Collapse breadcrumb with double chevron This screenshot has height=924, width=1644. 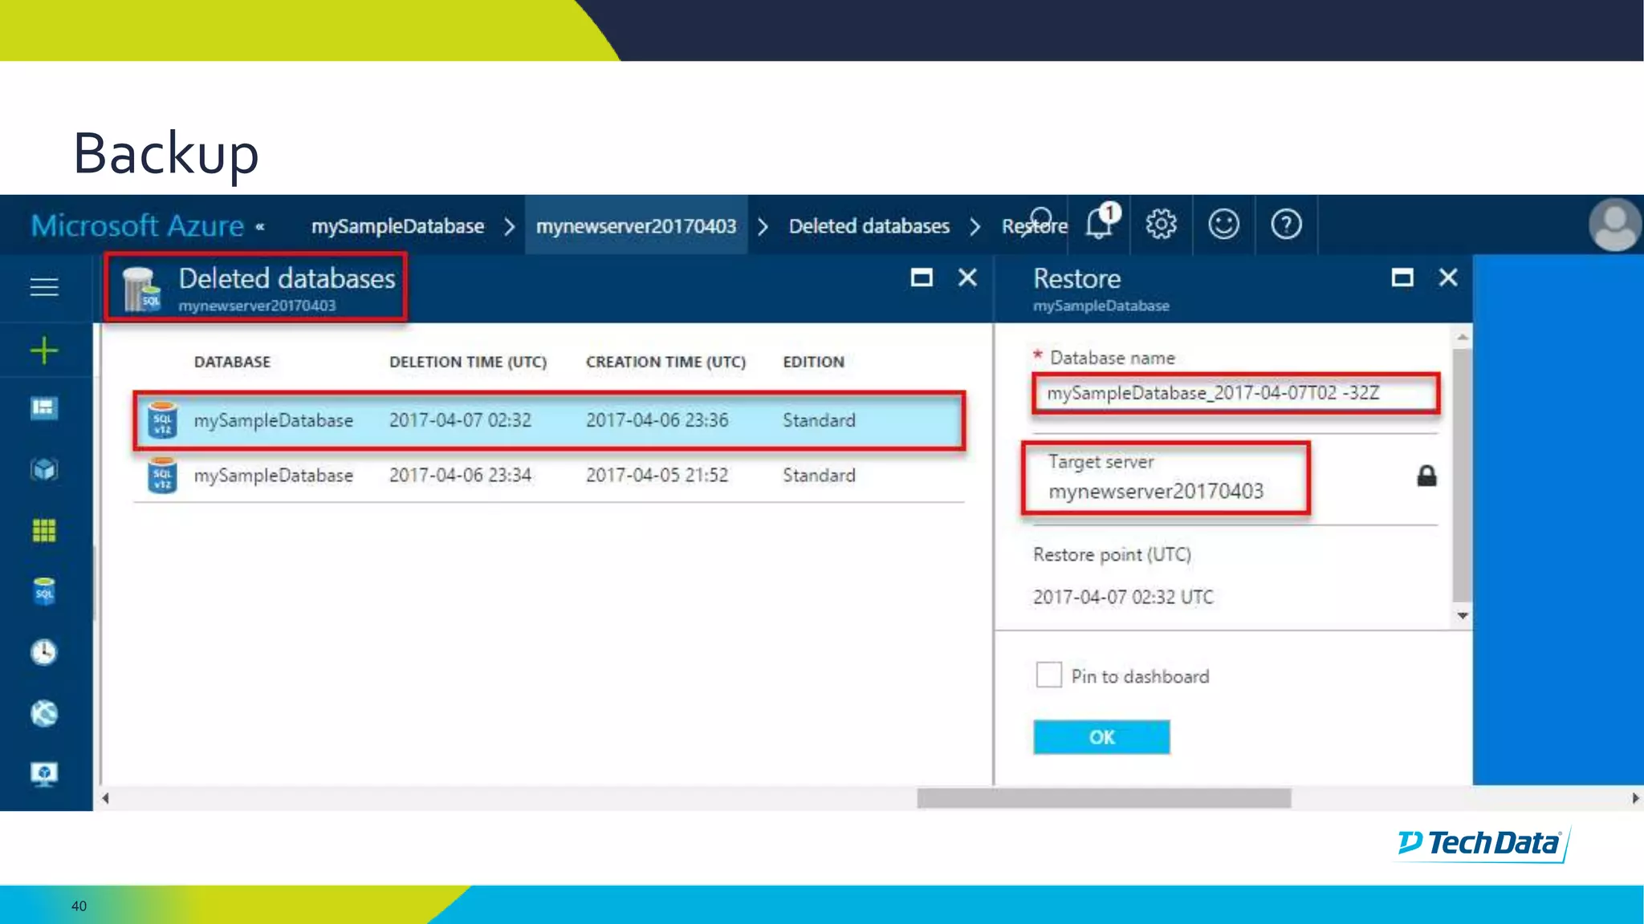(260, 226)
